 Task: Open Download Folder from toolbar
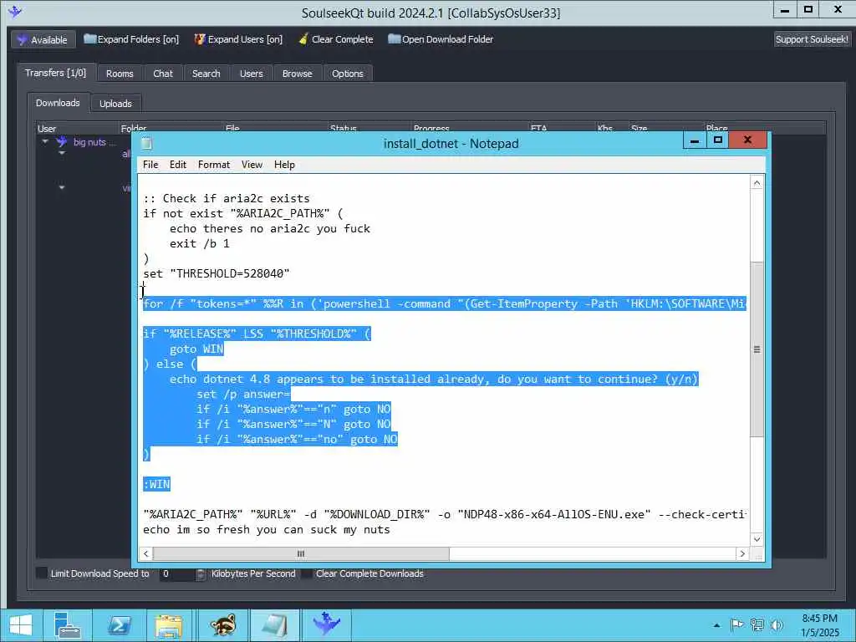point(441,39)
